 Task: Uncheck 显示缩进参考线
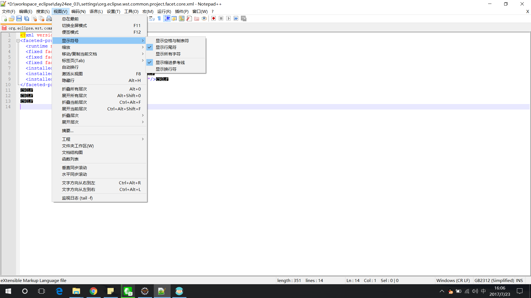tap(170, 62)
